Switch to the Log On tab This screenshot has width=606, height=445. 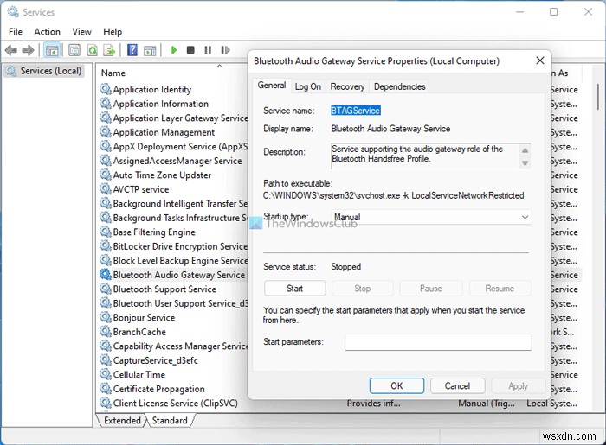coord(307,86)
